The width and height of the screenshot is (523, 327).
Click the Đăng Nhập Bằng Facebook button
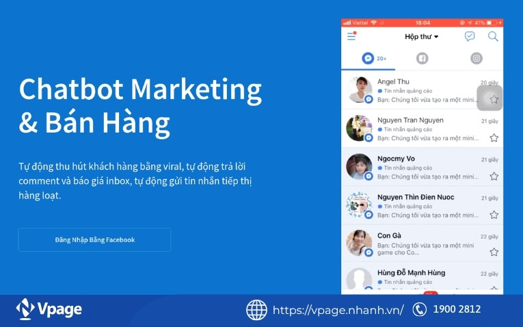pyautogui.click(x=95, y=239)
